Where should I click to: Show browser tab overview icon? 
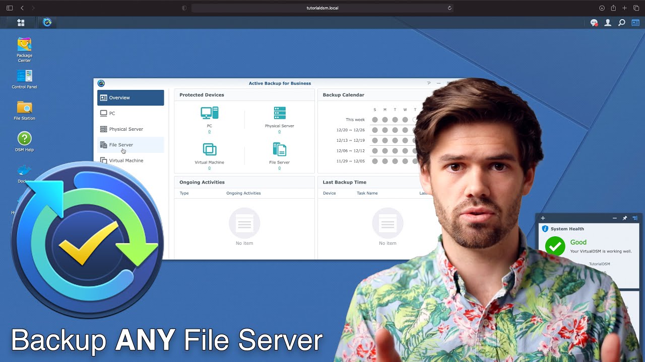636,8
